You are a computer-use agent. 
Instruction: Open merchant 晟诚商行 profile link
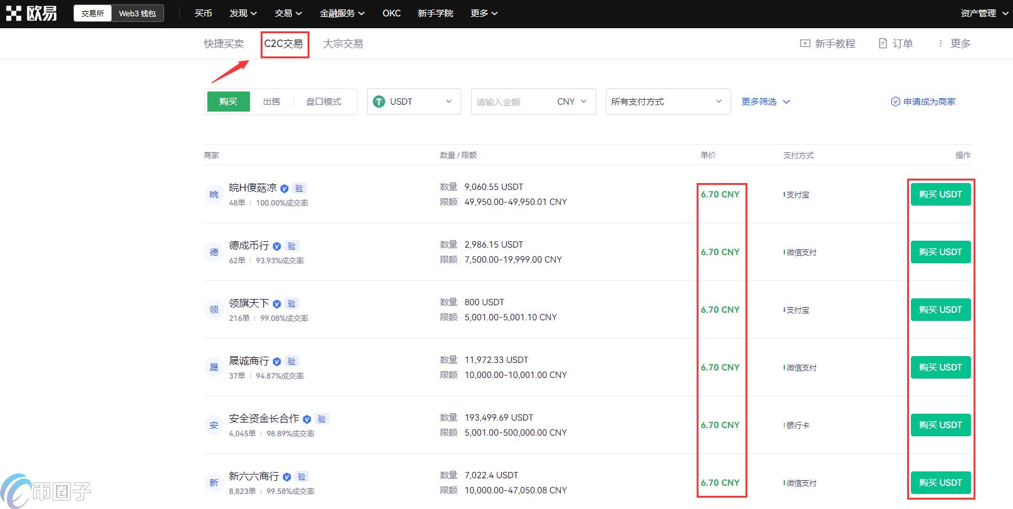coord(249,360)
